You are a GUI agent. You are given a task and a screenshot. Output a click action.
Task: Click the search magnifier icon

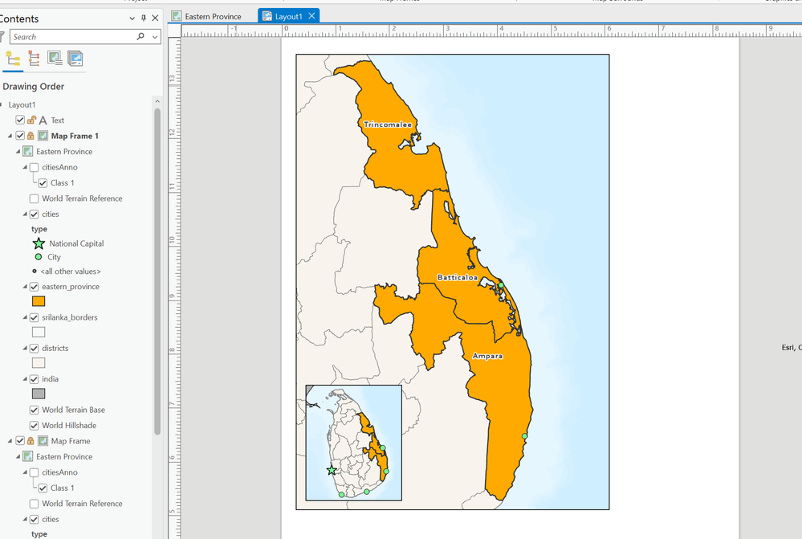140,36
